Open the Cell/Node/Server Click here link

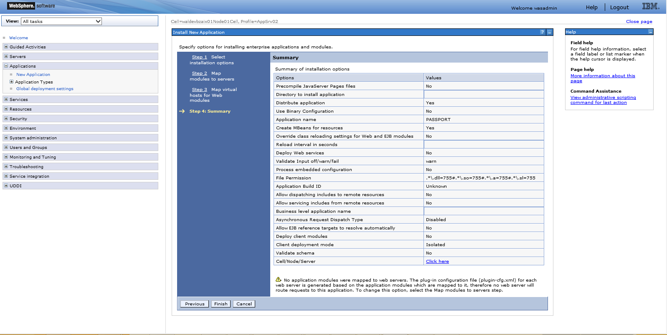[437, 262]
